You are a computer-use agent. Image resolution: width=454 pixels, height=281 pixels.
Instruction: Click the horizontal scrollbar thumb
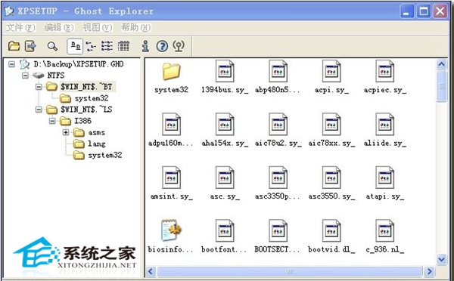tap(289, 271)
